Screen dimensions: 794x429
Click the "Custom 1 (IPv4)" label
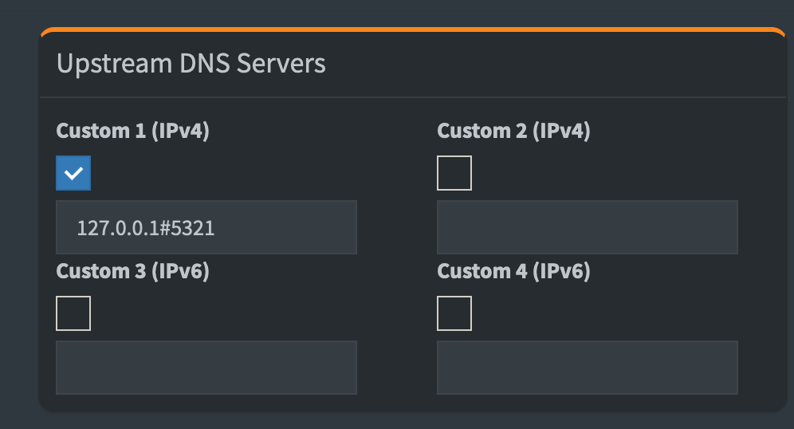[x=132, y=132]
